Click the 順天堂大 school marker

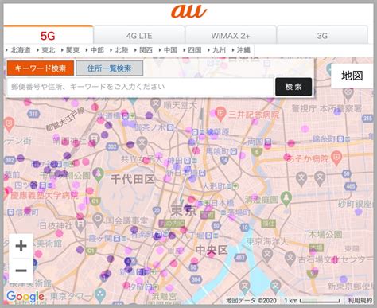155,104
